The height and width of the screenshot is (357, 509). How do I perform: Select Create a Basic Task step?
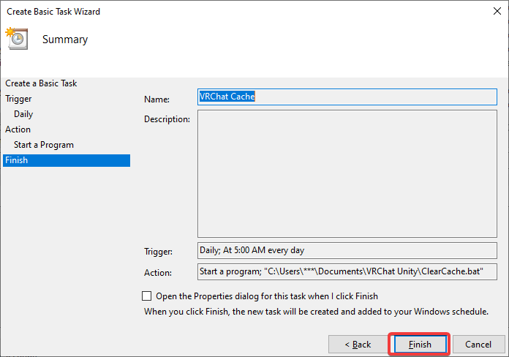tap(41, 83)
